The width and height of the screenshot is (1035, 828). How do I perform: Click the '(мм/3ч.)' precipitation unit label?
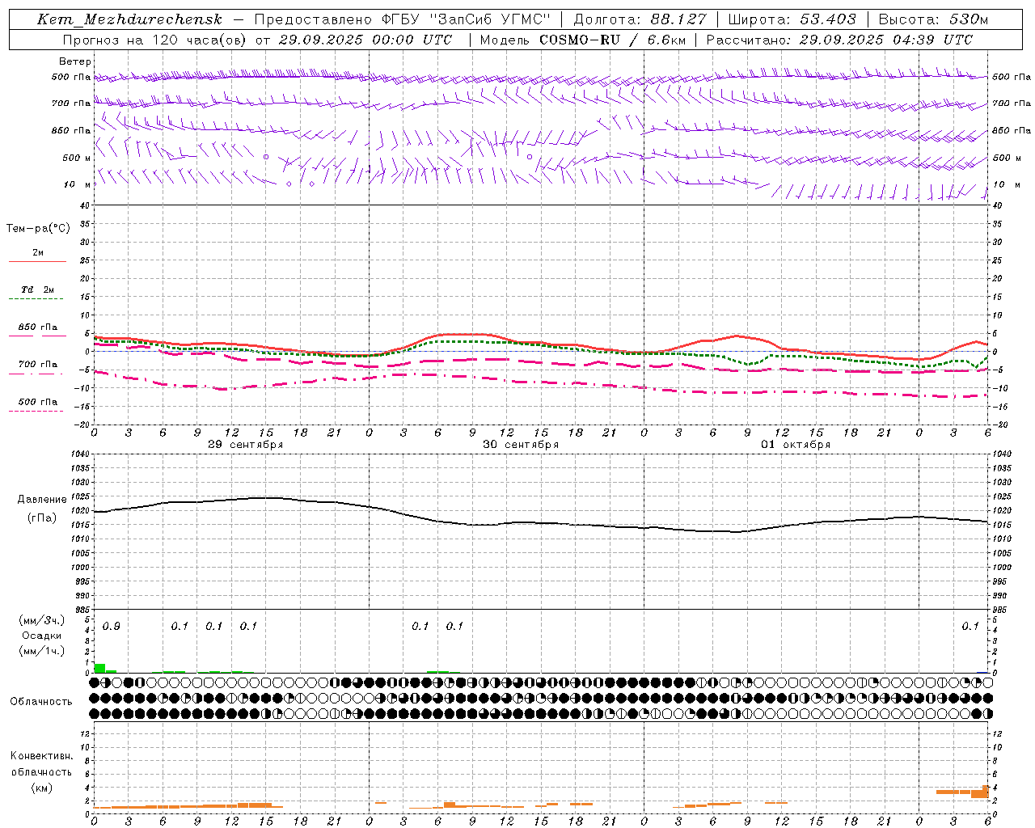pos(42,620)
